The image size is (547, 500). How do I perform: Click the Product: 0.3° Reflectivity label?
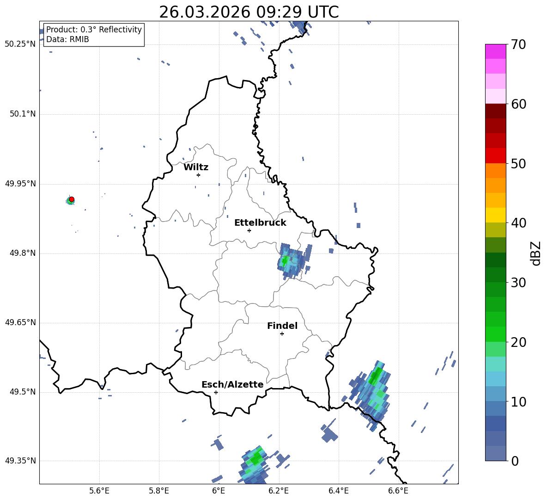(94, 29)
